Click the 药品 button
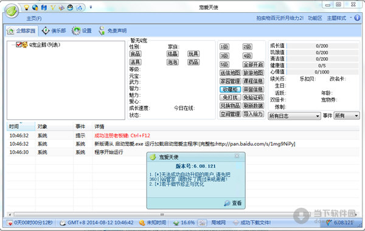 point(193,62)
